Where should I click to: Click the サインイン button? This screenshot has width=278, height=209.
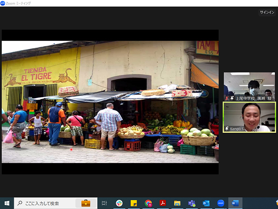point(267,12)
